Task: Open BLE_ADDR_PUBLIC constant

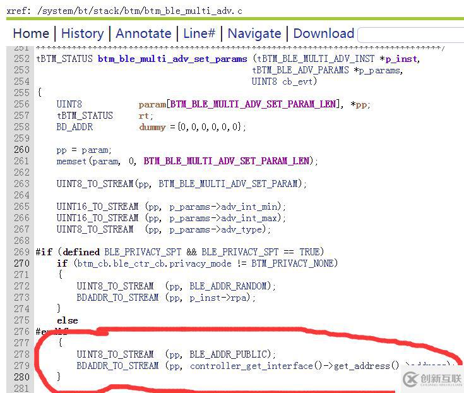Action: (228, 354)
